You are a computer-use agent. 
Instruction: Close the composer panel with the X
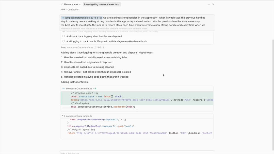click(213, 4)
